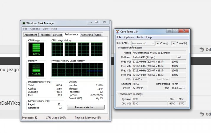Click the Commit (GB) value 6 / 15

click(99, 98)
